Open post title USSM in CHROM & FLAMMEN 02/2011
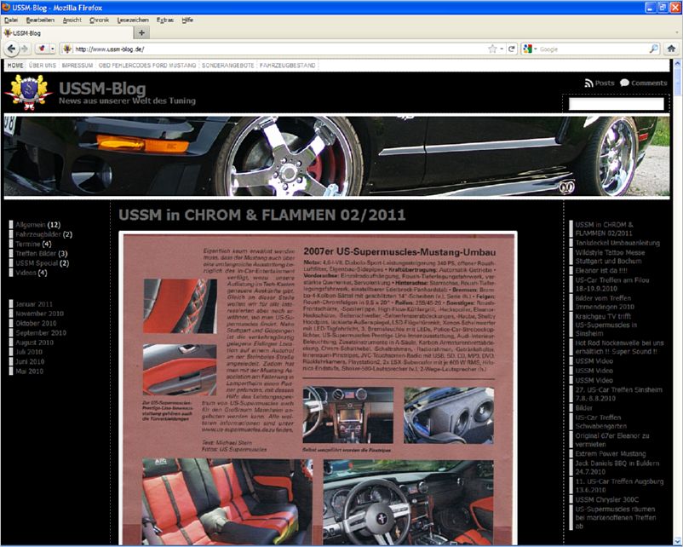 click(262, 215)
